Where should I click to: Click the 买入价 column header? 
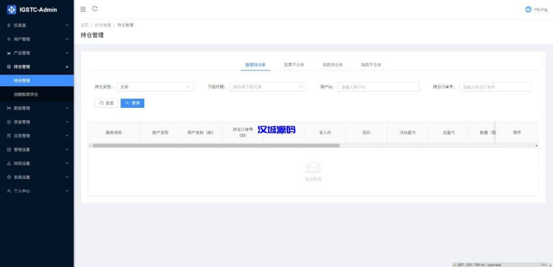[x=325, y=133]
